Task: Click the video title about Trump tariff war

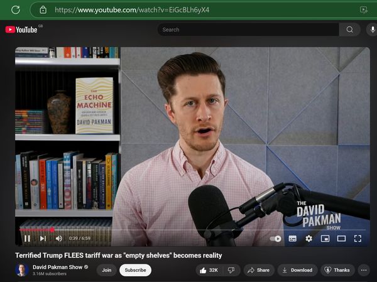Action: (x=119, y=256)
